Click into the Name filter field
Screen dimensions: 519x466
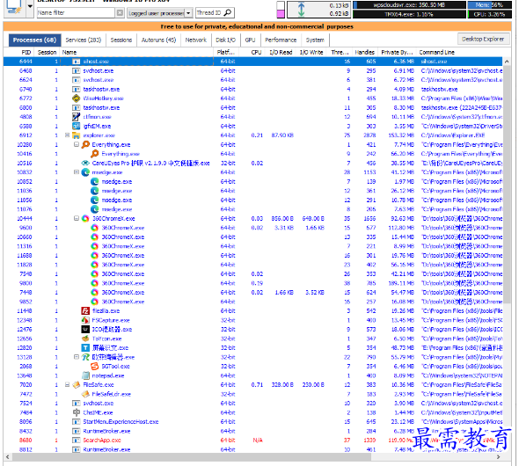point(77,13)
